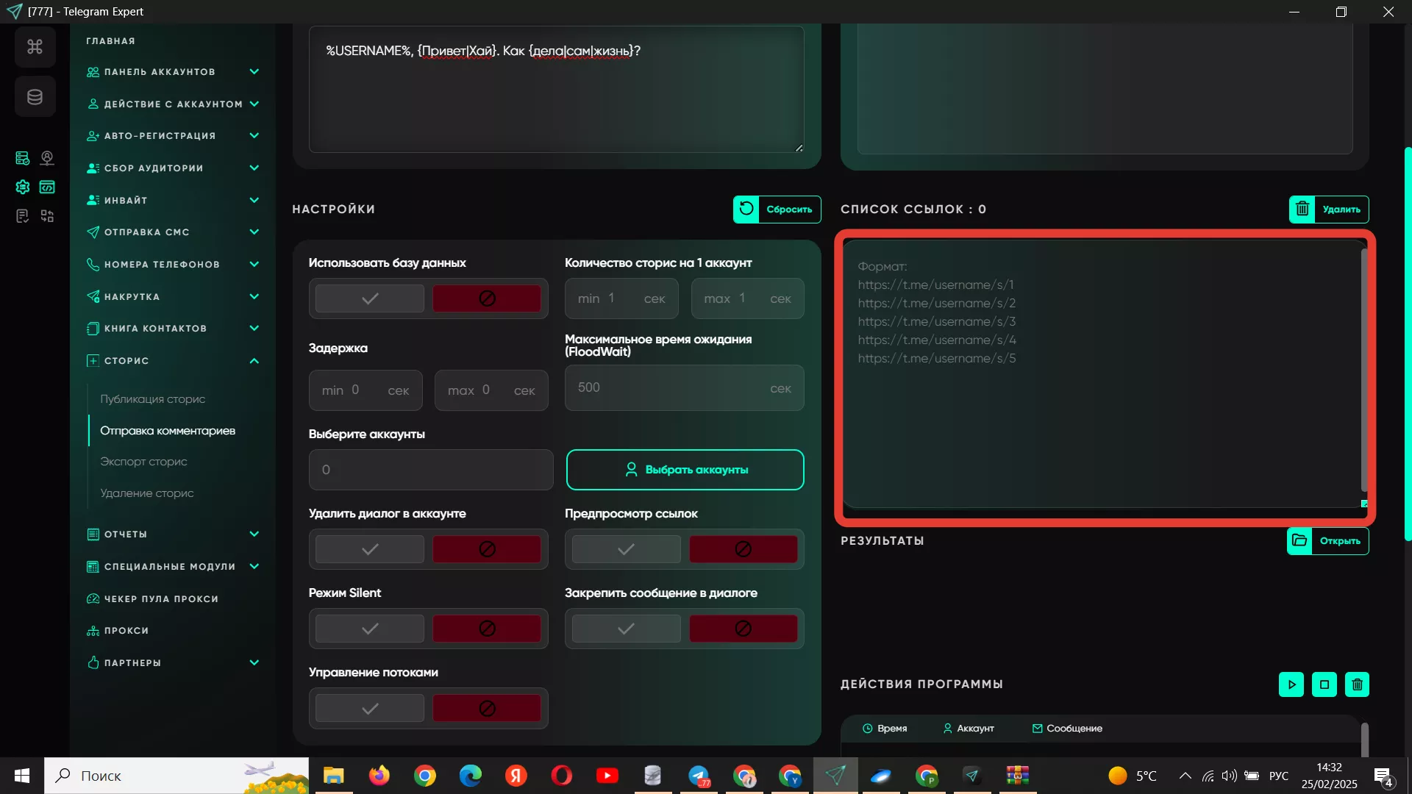Open Публикация сторис submenu item
1412x794 pixels.
click(x=153, y=399)
